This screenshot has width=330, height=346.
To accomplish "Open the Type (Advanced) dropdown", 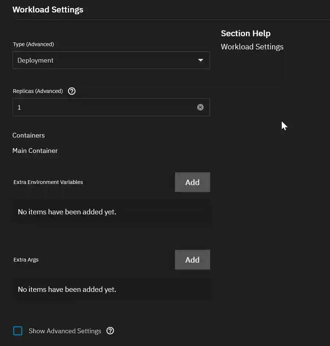I will pyautogui.click(x=111, y=60).
